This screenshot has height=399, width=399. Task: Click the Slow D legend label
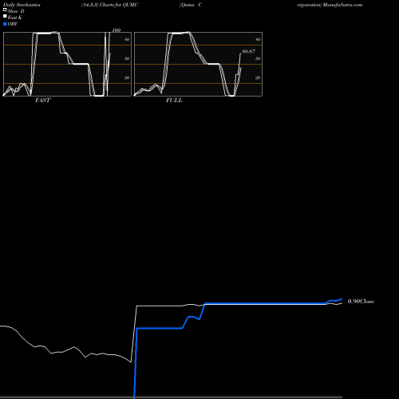[x=16, y=11]
